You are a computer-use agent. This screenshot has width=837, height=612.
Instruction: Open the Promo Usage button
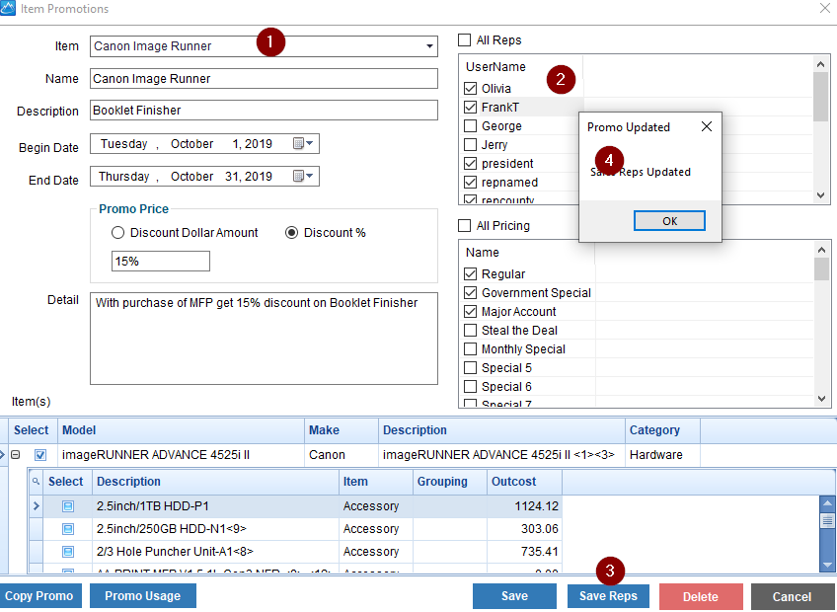pyautogui.click(x=142, y=596)
